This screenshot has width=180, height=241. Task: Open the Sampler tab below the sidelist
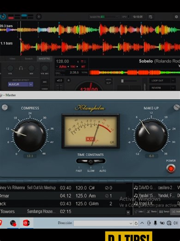coord(164,211)
